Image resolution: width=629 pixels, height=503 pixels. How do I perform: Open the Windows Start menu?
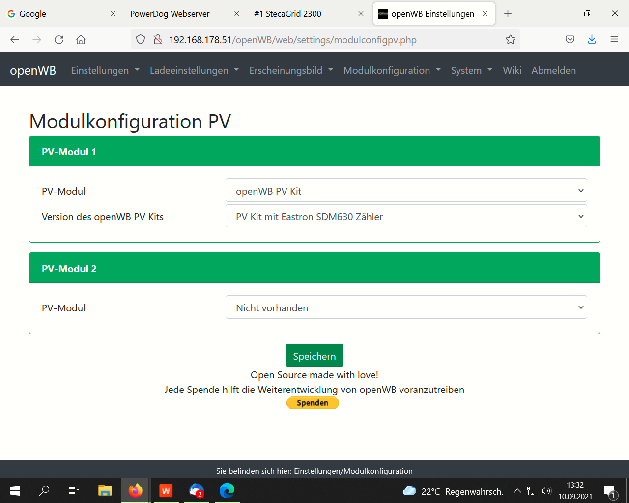pos(15,491)
